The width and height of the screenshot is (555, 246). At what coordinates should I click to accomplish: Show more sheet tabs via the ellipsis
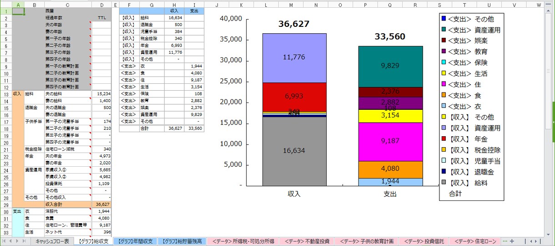point(505,241)
